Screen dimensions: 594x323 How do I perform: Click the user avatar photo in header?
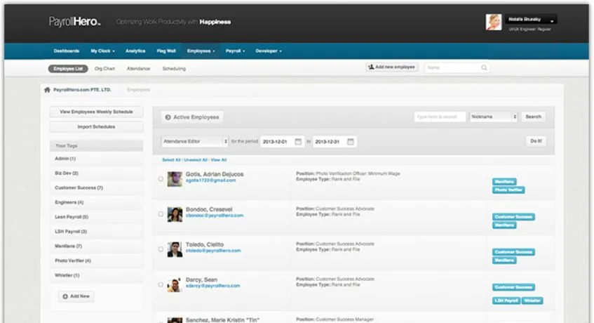[494, 22]
